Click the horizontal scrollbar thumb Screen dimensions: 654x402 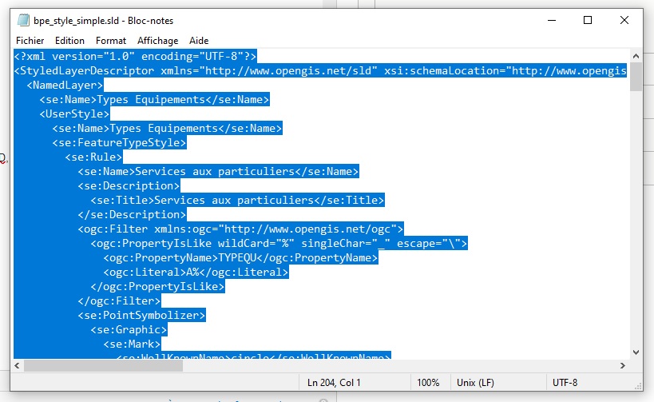tap(104, 366)
